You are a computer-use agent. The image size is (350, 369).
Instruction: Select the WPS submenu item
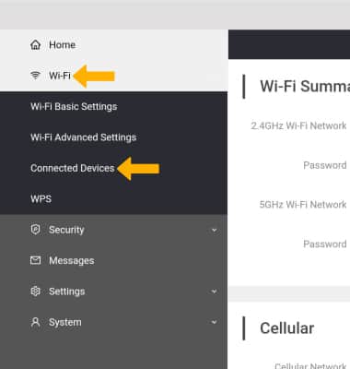tap(41, 199)
